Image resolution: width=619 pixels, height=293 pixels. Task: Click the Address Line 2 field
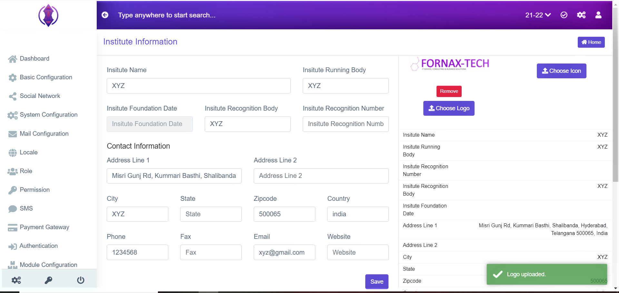[x=321, y=176]
